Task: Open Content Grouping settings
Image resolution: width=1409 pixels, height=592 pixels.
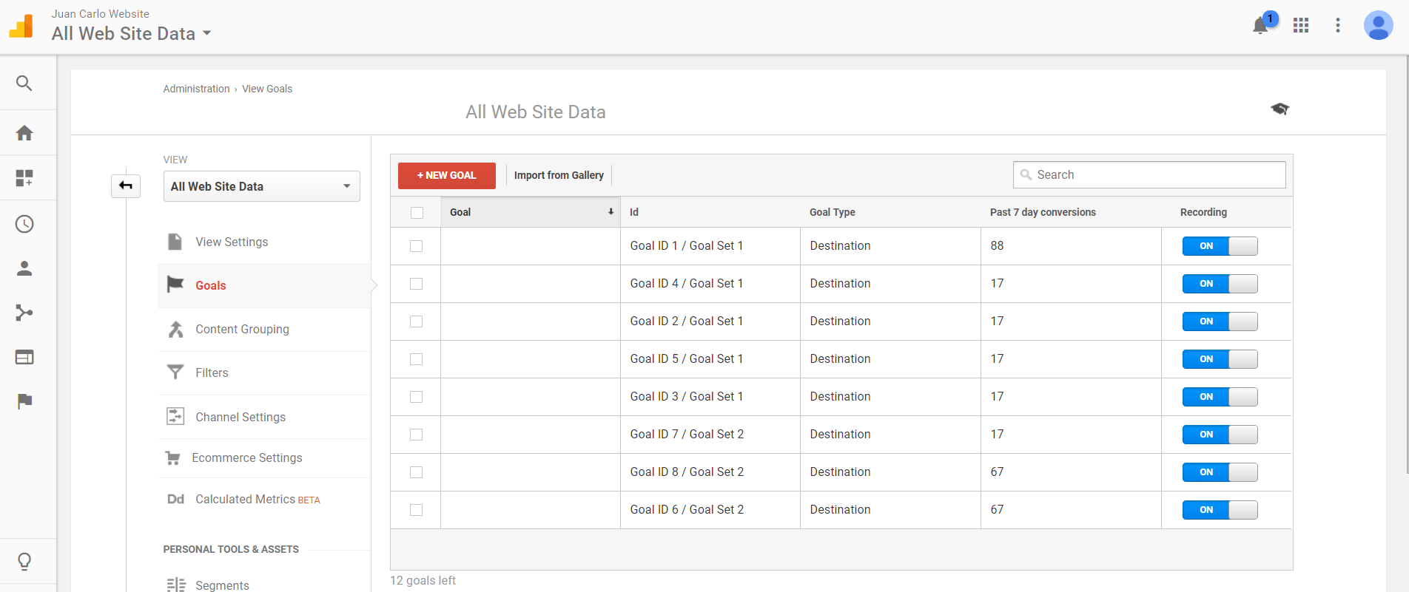Action: point(242,330)
